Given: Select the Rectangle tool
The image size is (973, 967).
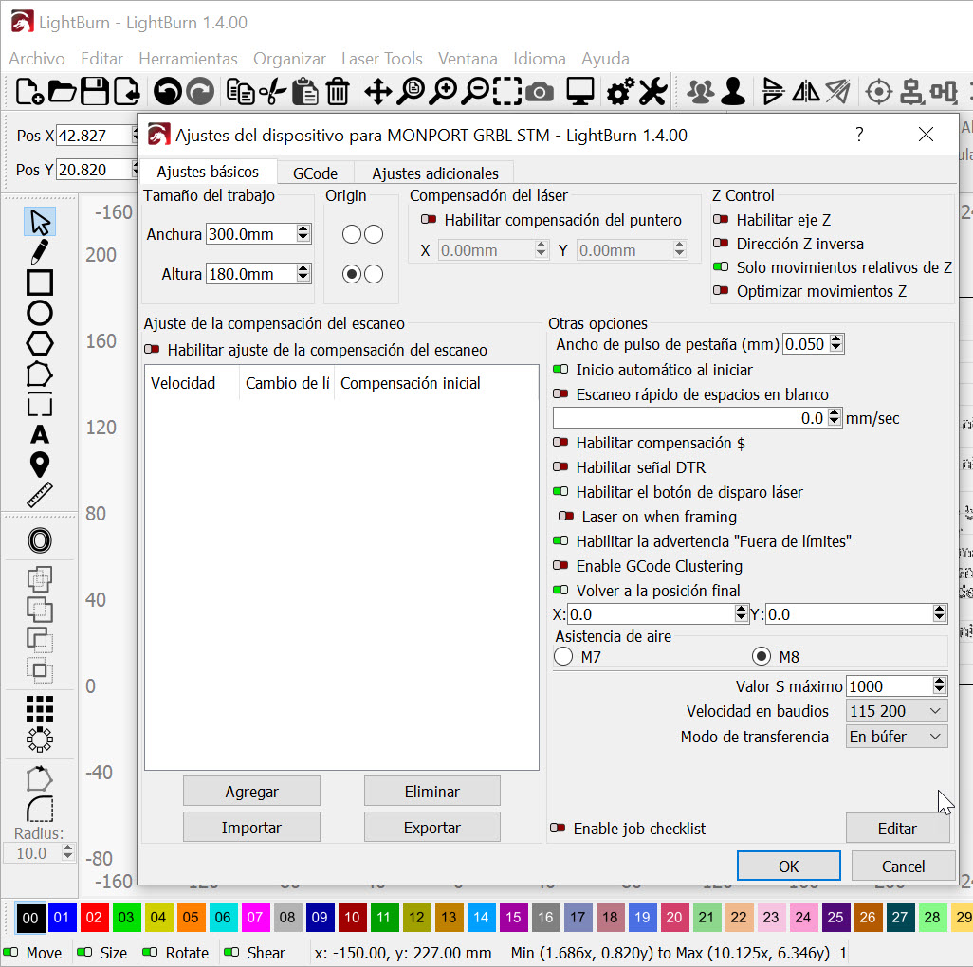Looking at the screenshot, I should [40, 283].
